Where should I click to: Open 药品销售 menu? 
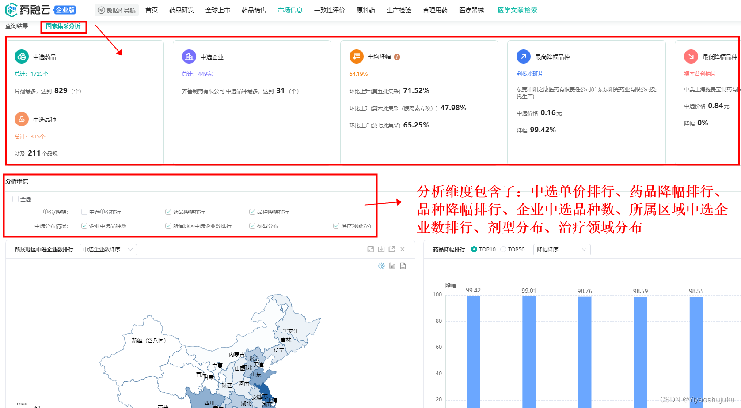coord(254,10)
